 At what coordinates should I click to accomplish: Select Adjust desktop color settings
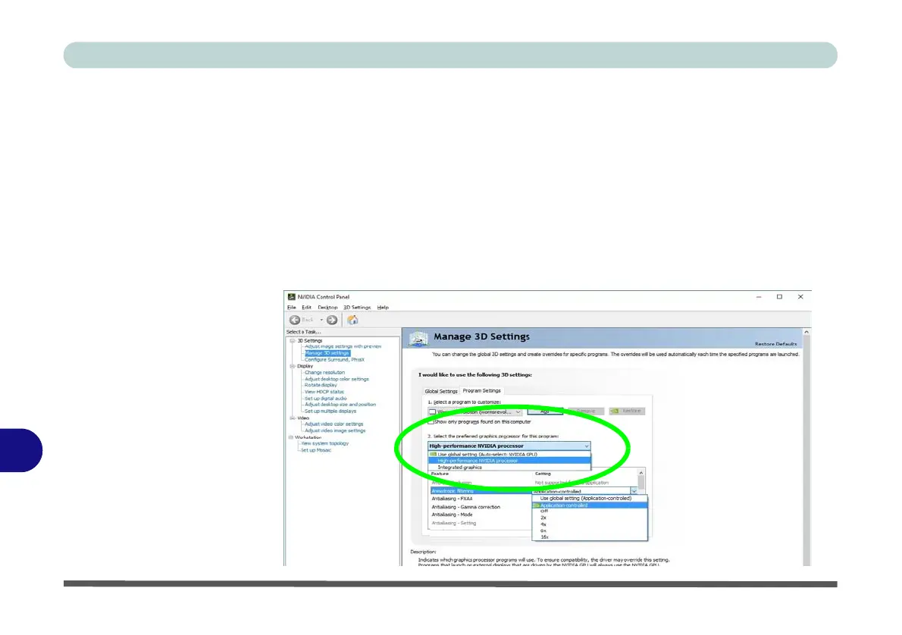pos(337,379)
